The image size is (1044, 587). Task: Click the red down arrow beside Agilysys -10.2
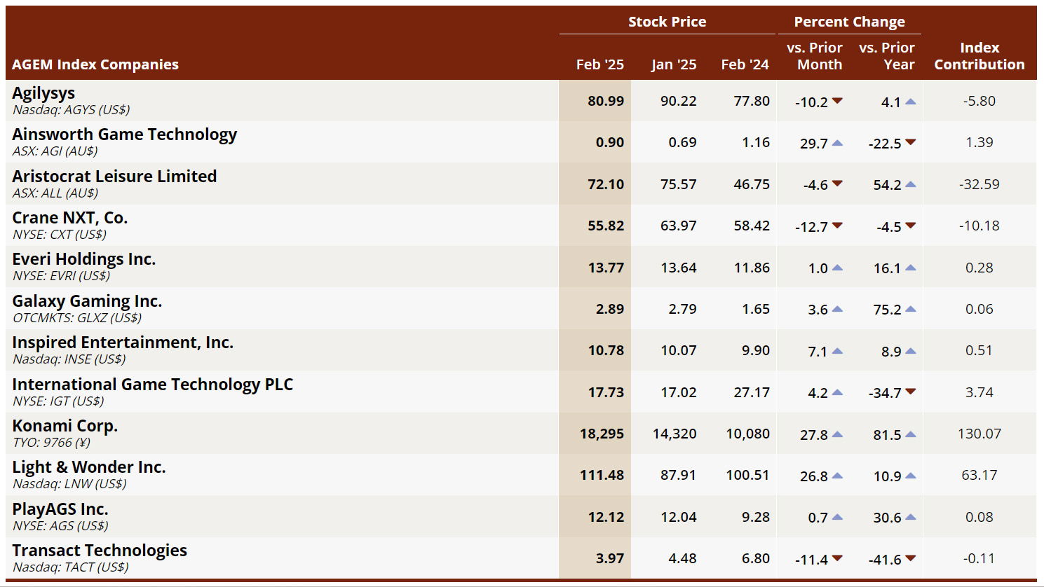click(x=836, y=102)
